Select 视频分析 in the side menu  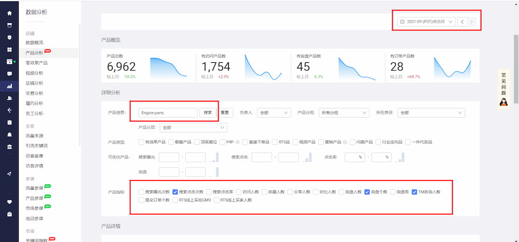coord(34,73)
